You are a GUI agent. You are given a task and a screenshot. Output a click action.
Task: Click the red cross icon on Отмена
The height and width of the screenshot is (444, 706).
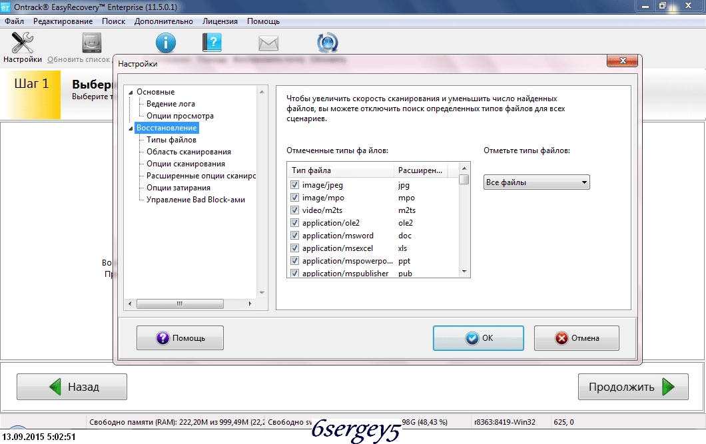coord(561,338)
